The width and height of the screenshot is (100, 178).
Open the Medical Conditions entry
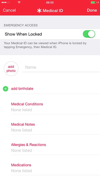(56, 107)
